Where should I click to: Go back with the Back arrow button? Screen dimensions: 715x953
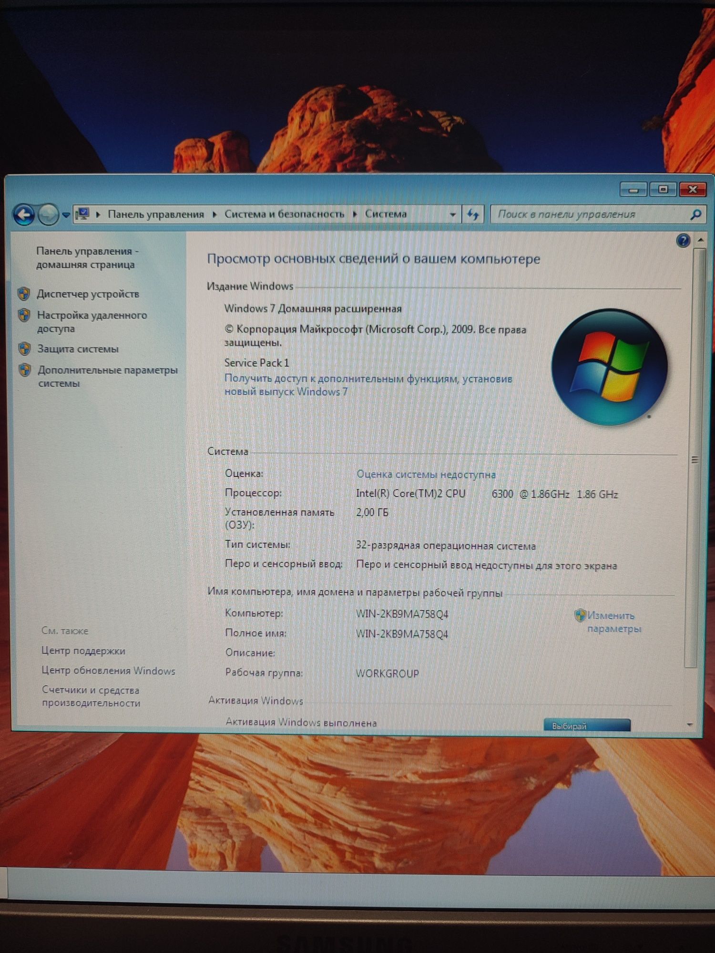click(24, 215)
